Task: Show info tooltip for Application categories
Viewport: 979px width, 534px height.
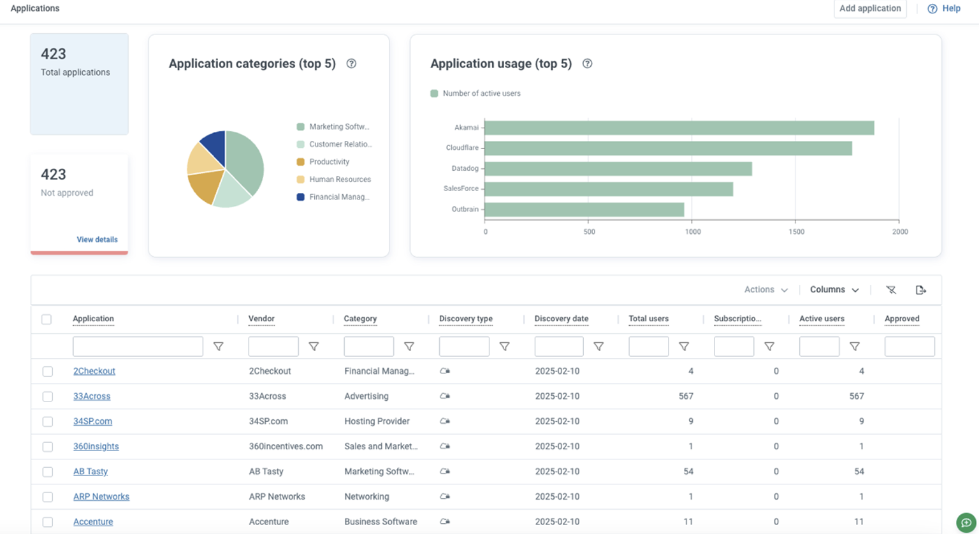Action: [351, 64]
